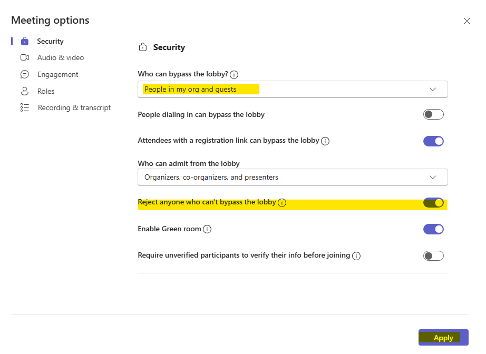Image resolution: width=486 pixels, height=354 pixels.
Task: Disable the registration link bypass toggle
Action: point(433,141)
